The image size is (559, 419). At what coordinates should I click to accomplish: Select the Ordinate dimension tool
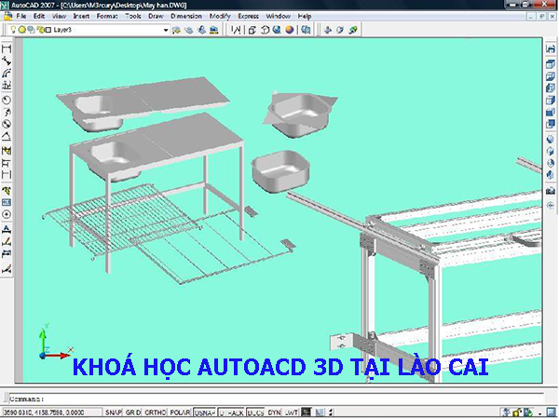7,85
